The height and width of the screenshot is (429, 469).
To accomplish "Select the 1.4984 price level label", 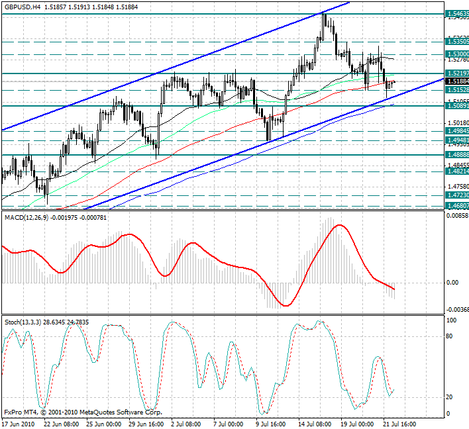I will point(457,131).
